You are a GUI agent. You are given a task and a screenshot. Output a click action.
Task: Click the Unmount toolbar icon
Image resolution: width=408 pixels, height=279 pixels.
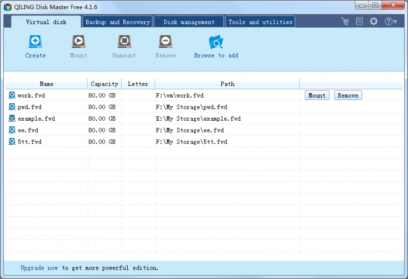click(x=124, y=42)
